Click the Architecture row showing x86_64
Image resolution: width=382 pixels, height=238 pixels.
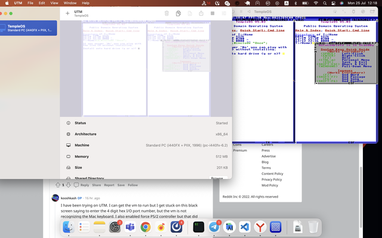pos(146,134)
